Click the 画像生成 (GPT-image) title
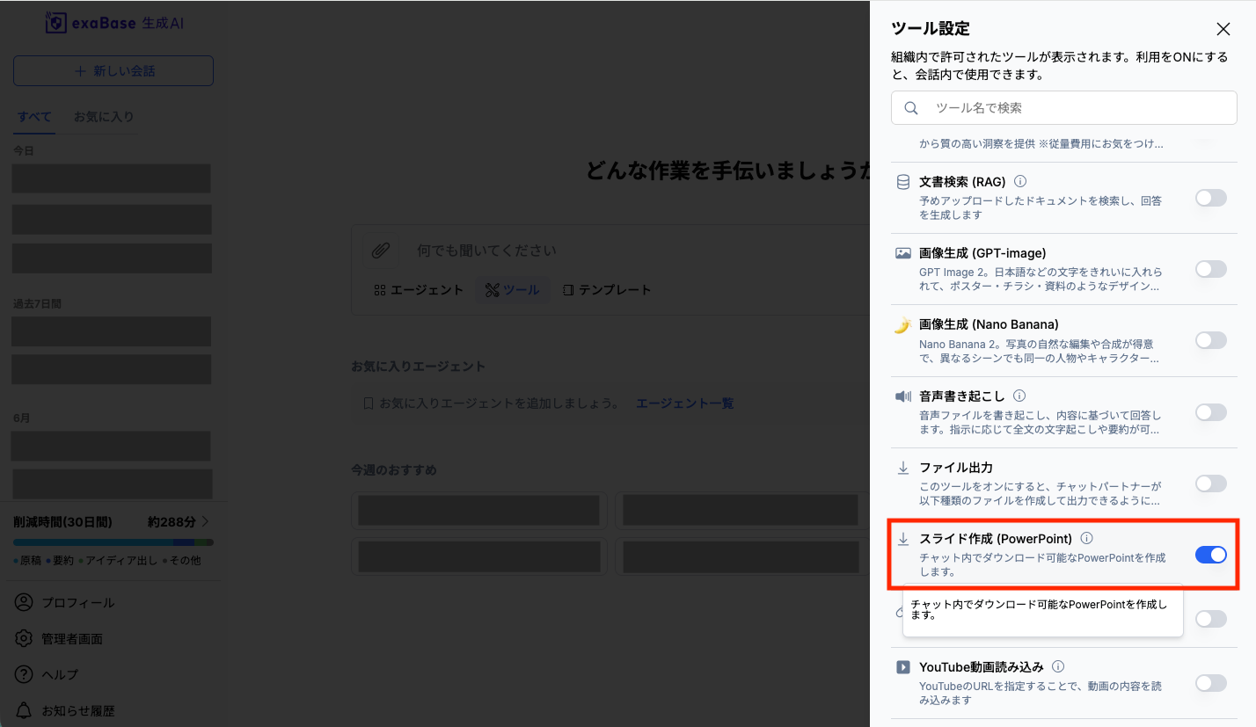 click(x=982, y=253)
